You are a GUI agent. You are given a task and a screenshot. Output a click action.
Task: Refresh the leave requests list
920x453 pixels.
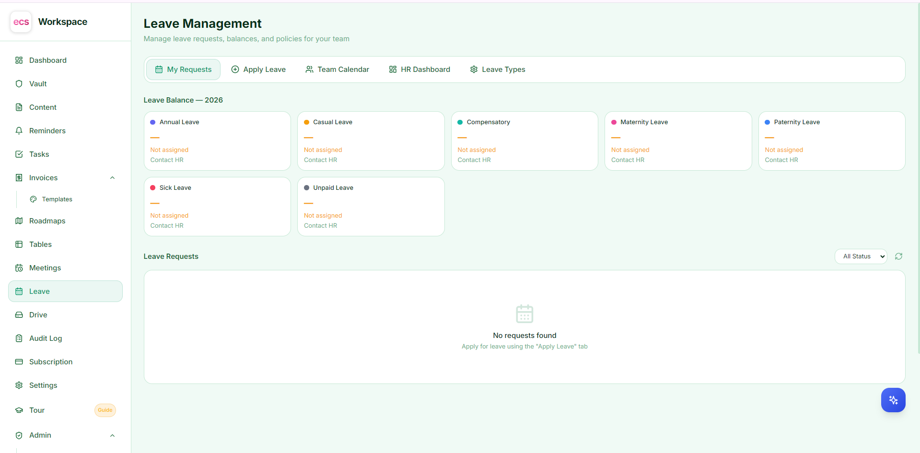(899, 256)
